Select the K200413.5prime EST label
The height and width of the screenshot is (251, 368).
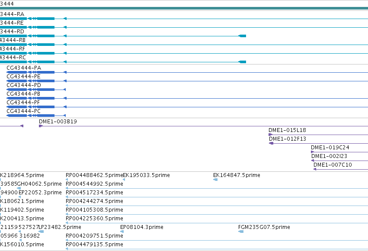[22, 219]
